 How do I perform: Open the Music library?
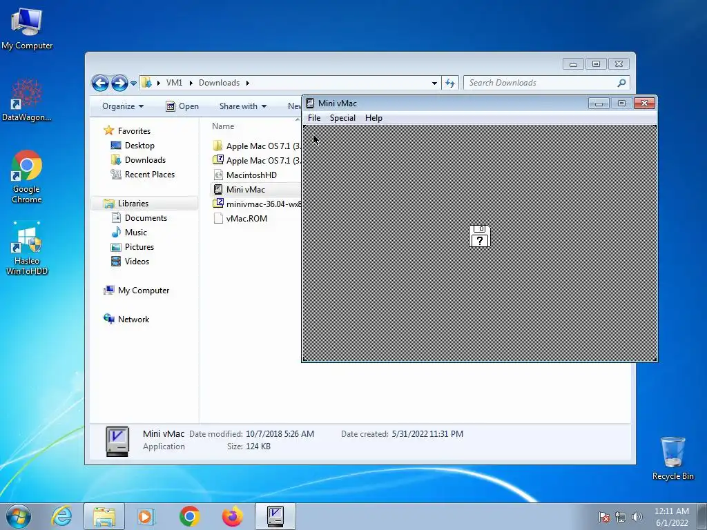[136, 233]
